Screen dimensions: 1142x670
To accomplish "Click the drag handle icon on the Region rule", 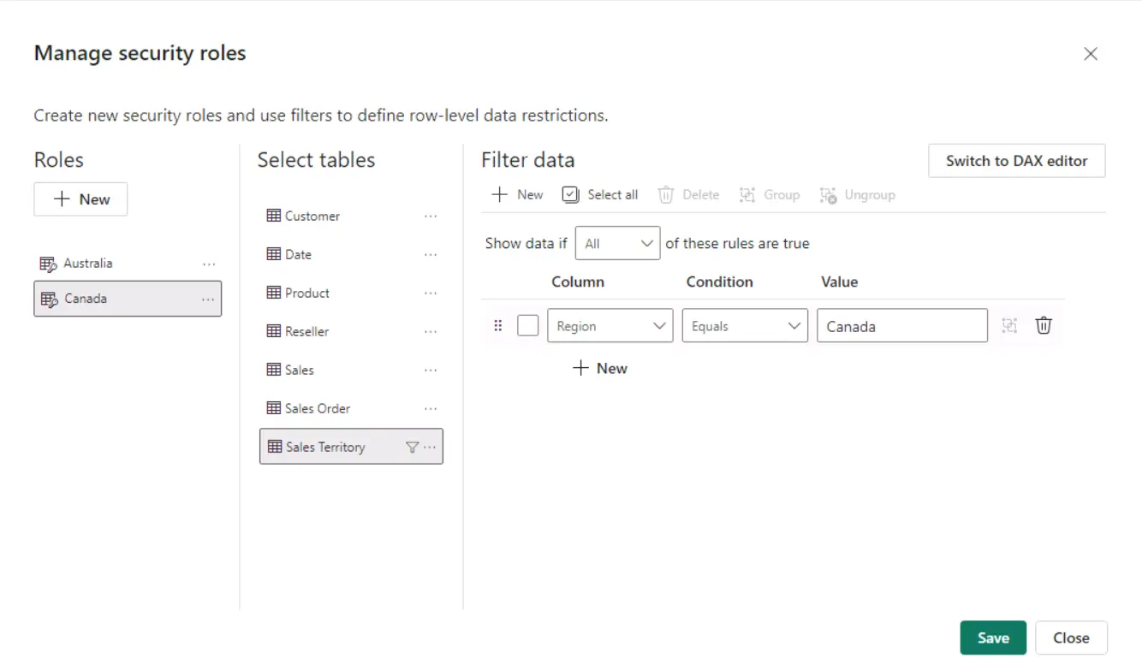I will [497, 325].
